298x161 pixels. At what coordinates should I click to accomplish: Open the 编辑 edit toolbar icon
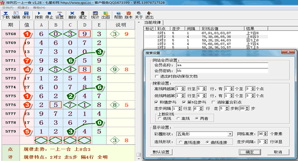point(16,15)
